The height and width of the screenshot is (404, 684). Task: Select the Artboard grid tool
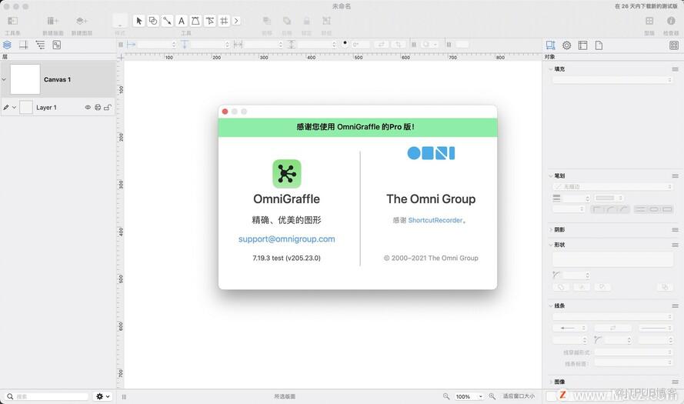[224, 21]
